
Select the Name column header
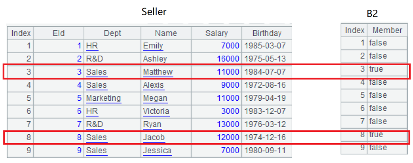pos(166,33)
